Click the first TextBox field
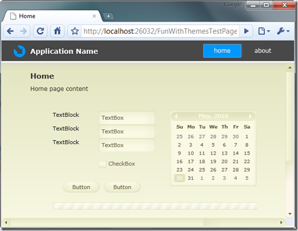The width and height of the screenshot is (298, 231). [127, 118]
